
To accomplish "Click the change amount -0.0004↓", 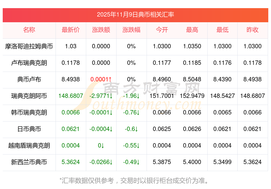I will [101, 129].
